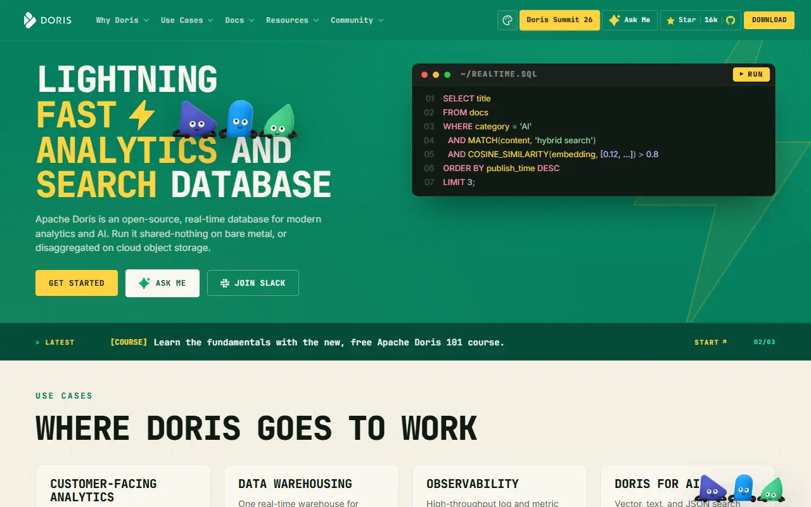The width and height of the screenshot is (811, 507).
Task: Click the 'ORDER BY publish_time DESC' line
Action: point(501,169)
